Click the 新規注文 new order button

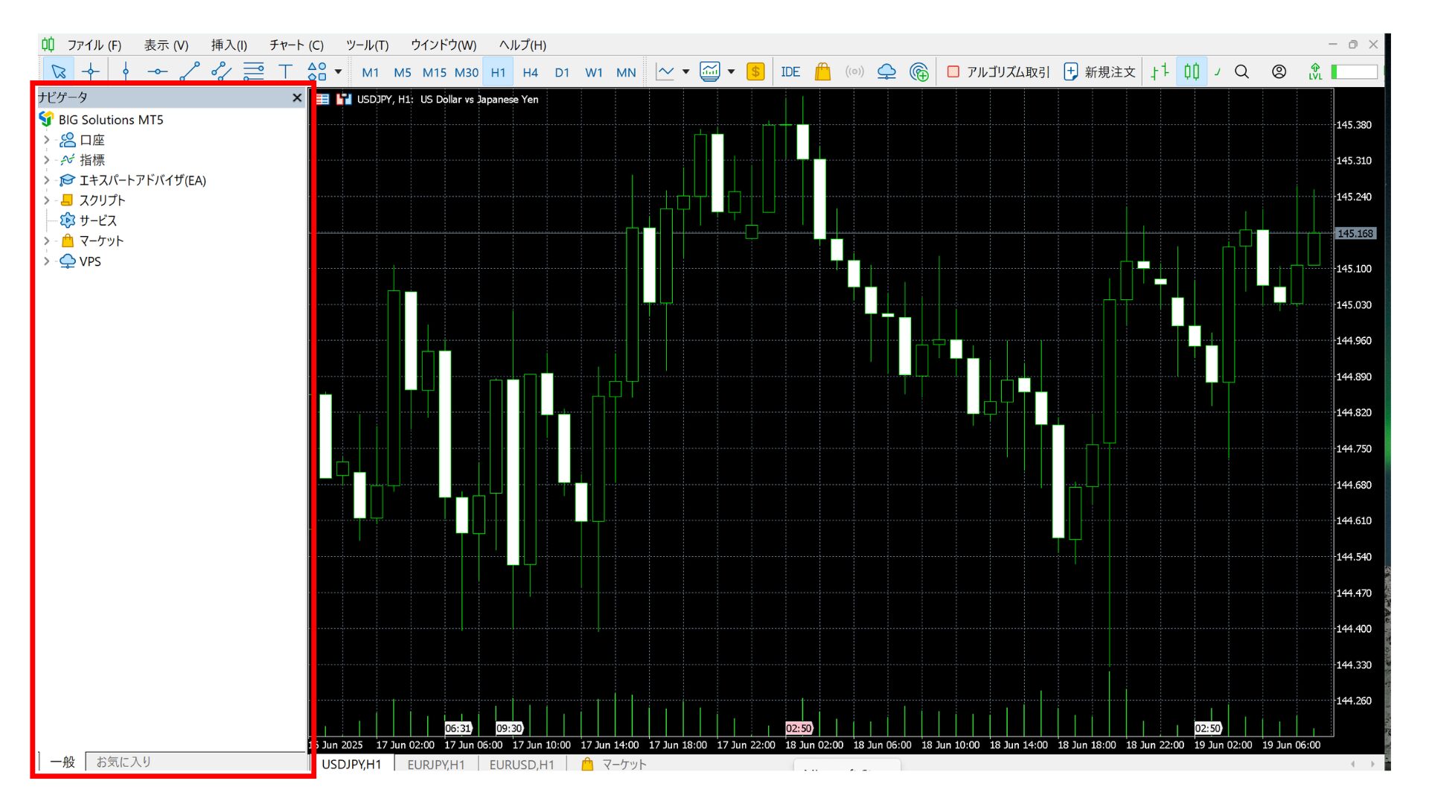click(1100, 71)
